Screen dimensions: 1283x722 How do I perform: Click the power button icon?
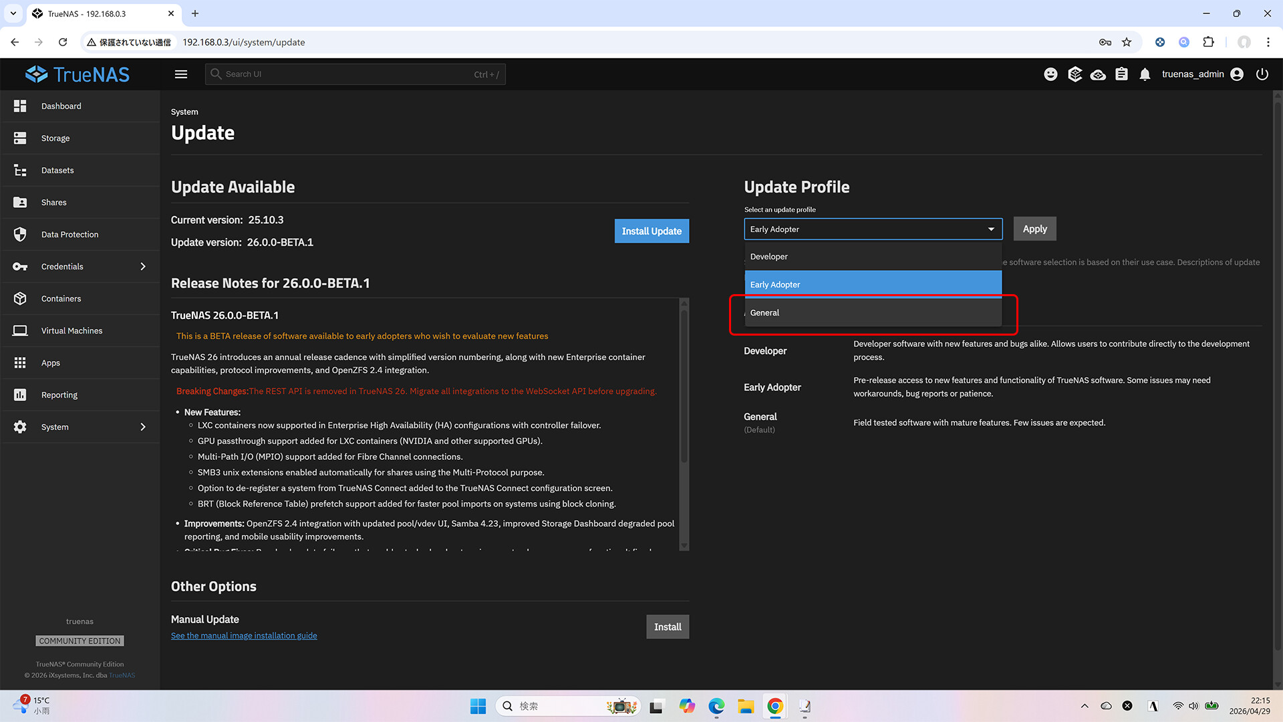[x=1262, y=74]
